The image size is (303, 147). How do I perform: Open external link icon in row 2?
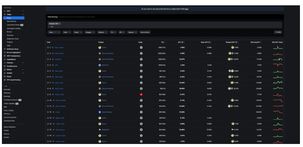tap(53, 54)
